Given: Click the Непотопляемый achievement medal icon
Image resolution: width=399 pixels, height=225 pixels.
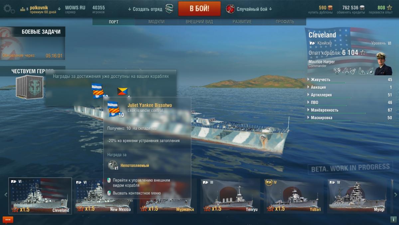Looking at the screenshot, I should point(112,165).
